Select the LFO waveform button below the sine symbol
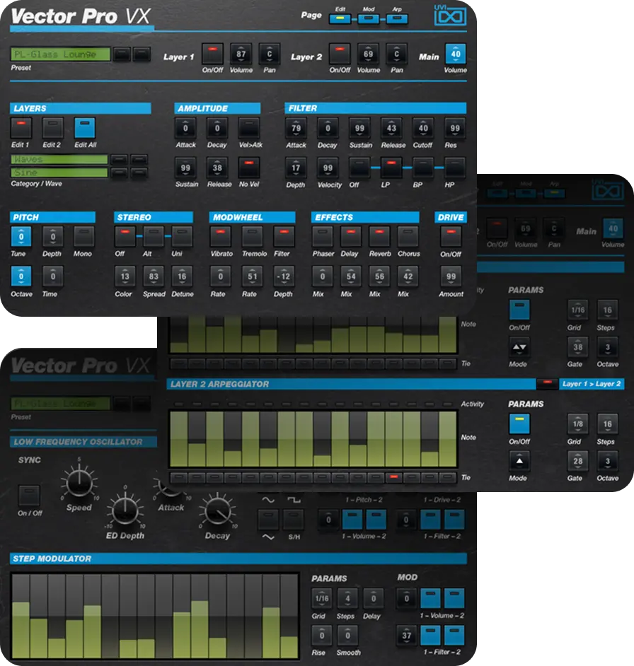This screenshot has width=634, height=666. point(268,520)
